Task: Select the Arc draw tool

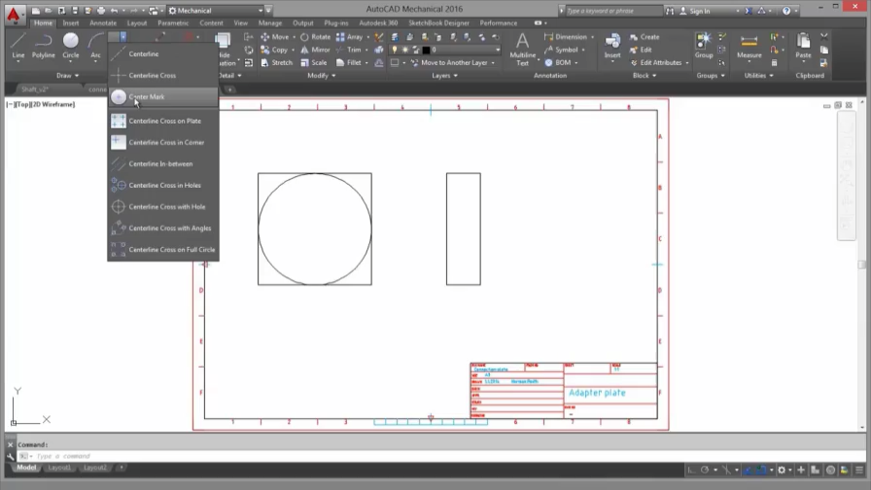Action: click(95, 46)
